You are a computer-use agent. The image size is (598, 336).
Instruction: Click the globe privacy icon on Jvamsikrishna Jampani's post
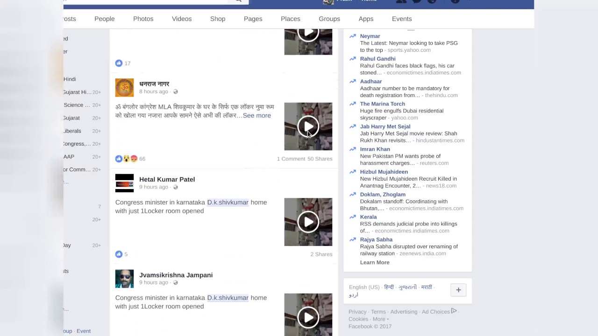tap(176, 283)
